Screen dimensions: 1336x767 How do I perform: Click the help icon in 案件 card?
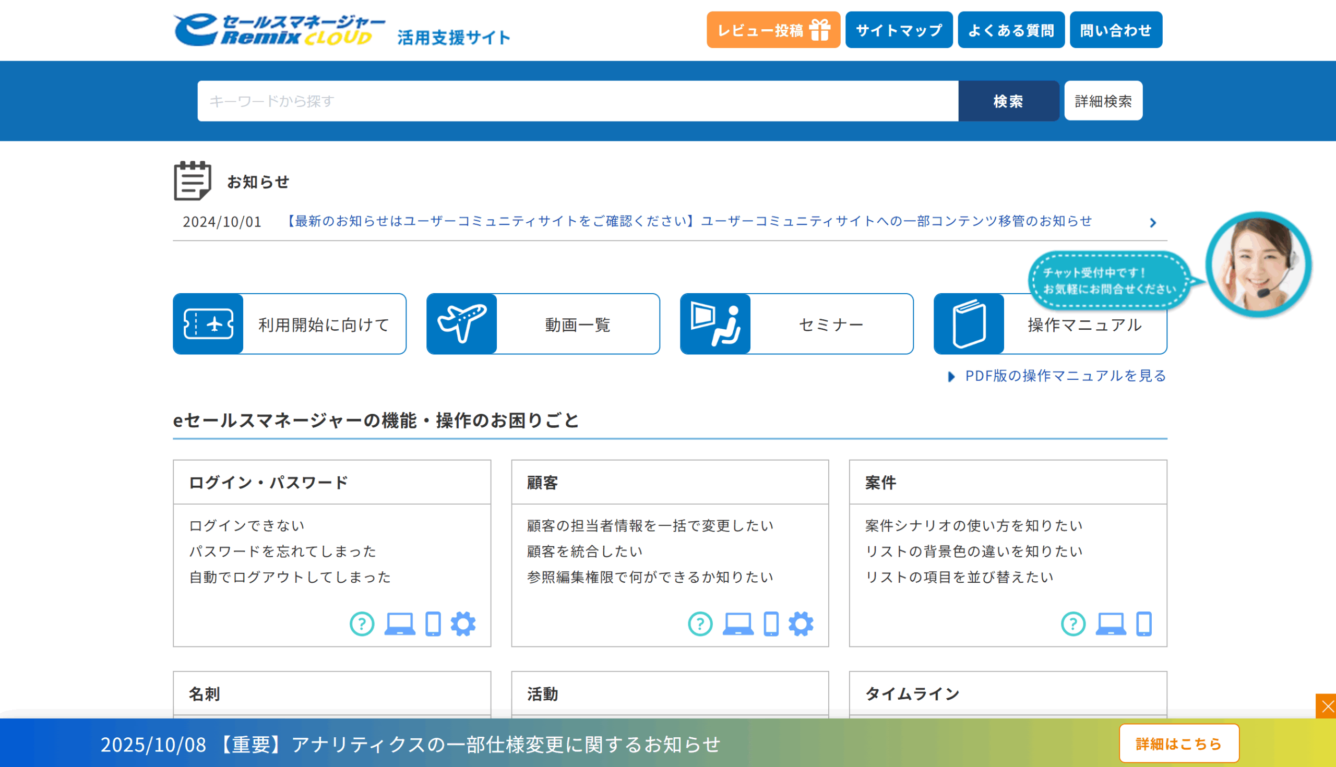coord(1072,624)
